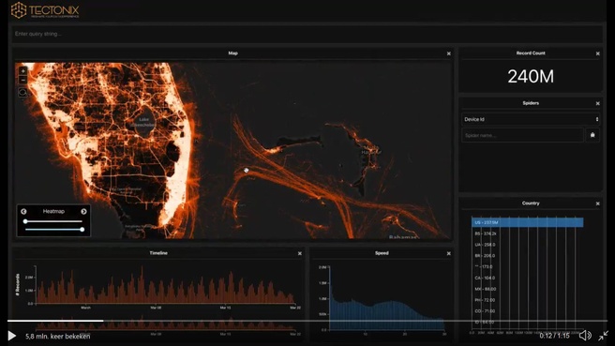Switch to previous map layer with left arrow
Image resolution: width=615 pixels, height=346 pixels.
pos(23,212)
